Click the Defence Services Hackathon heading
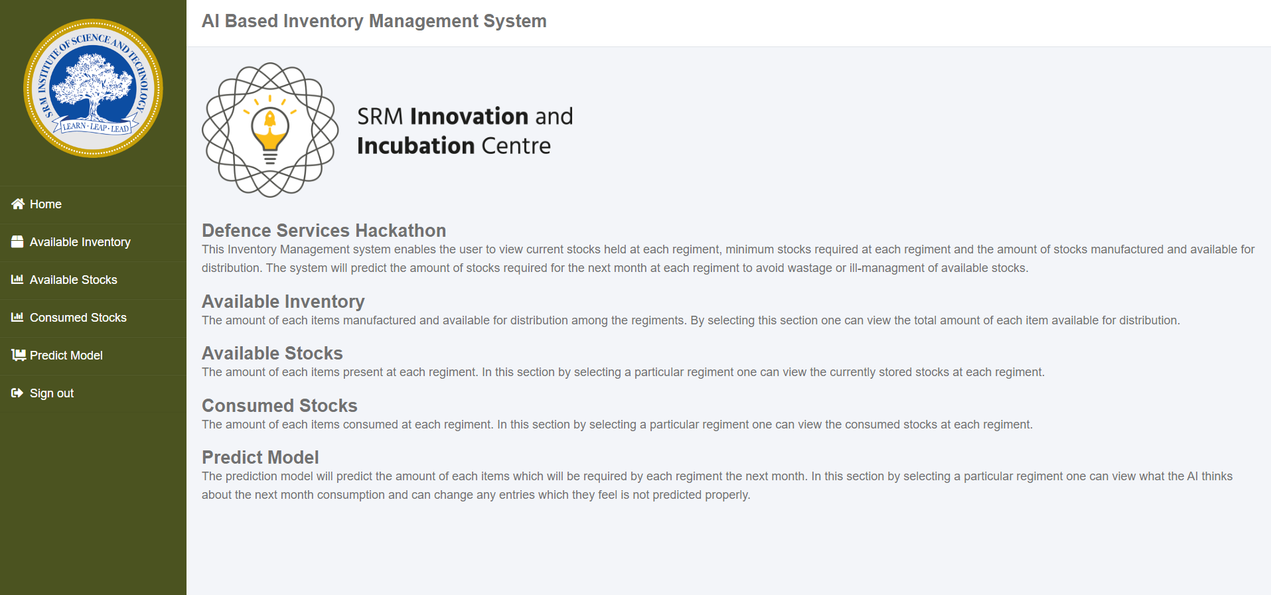 [324, 230]
